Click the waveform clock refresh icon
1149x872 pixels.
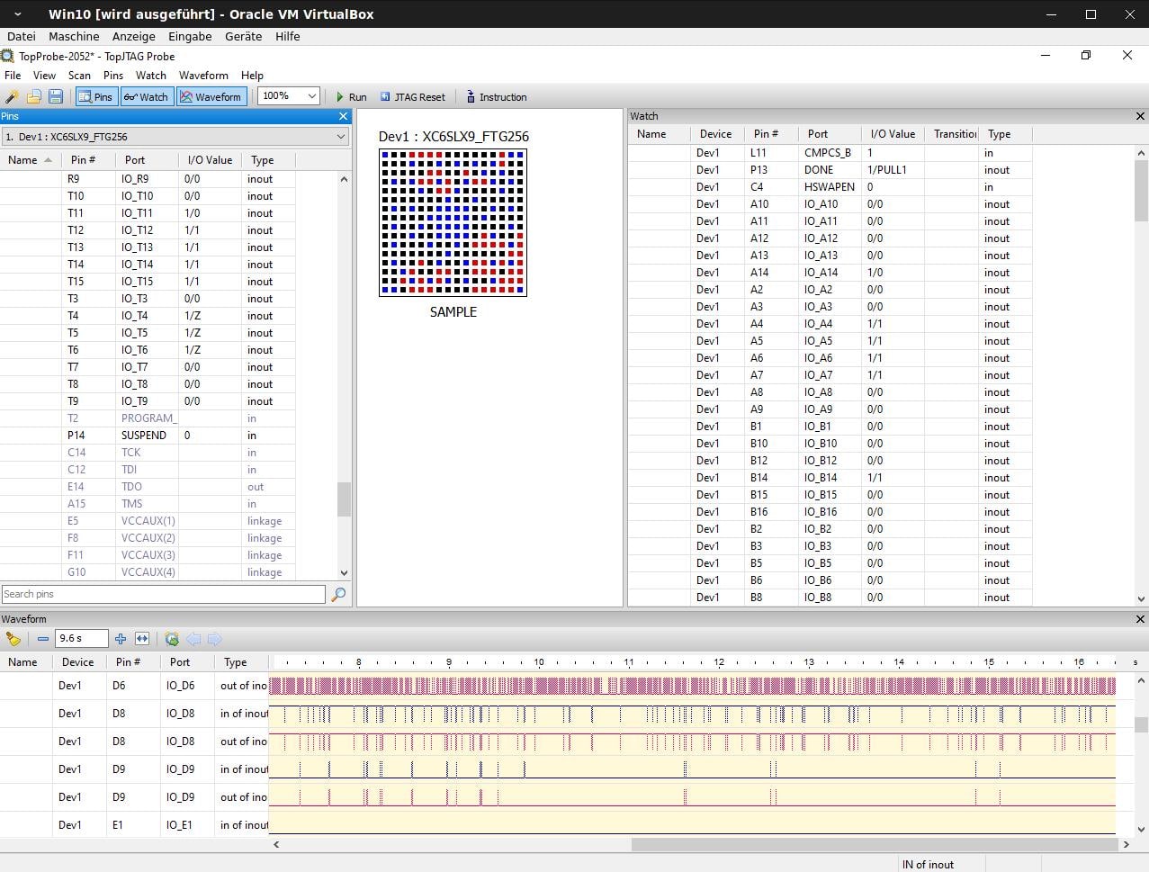coord(172,639)
